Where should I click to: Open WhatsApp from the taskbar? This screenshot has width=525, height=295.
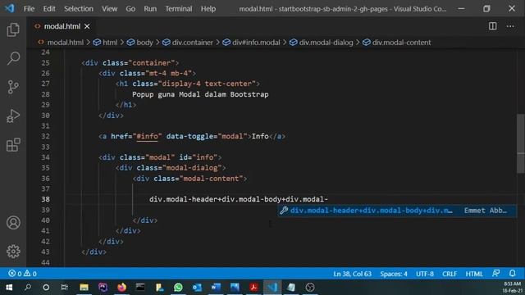(178, 288)
